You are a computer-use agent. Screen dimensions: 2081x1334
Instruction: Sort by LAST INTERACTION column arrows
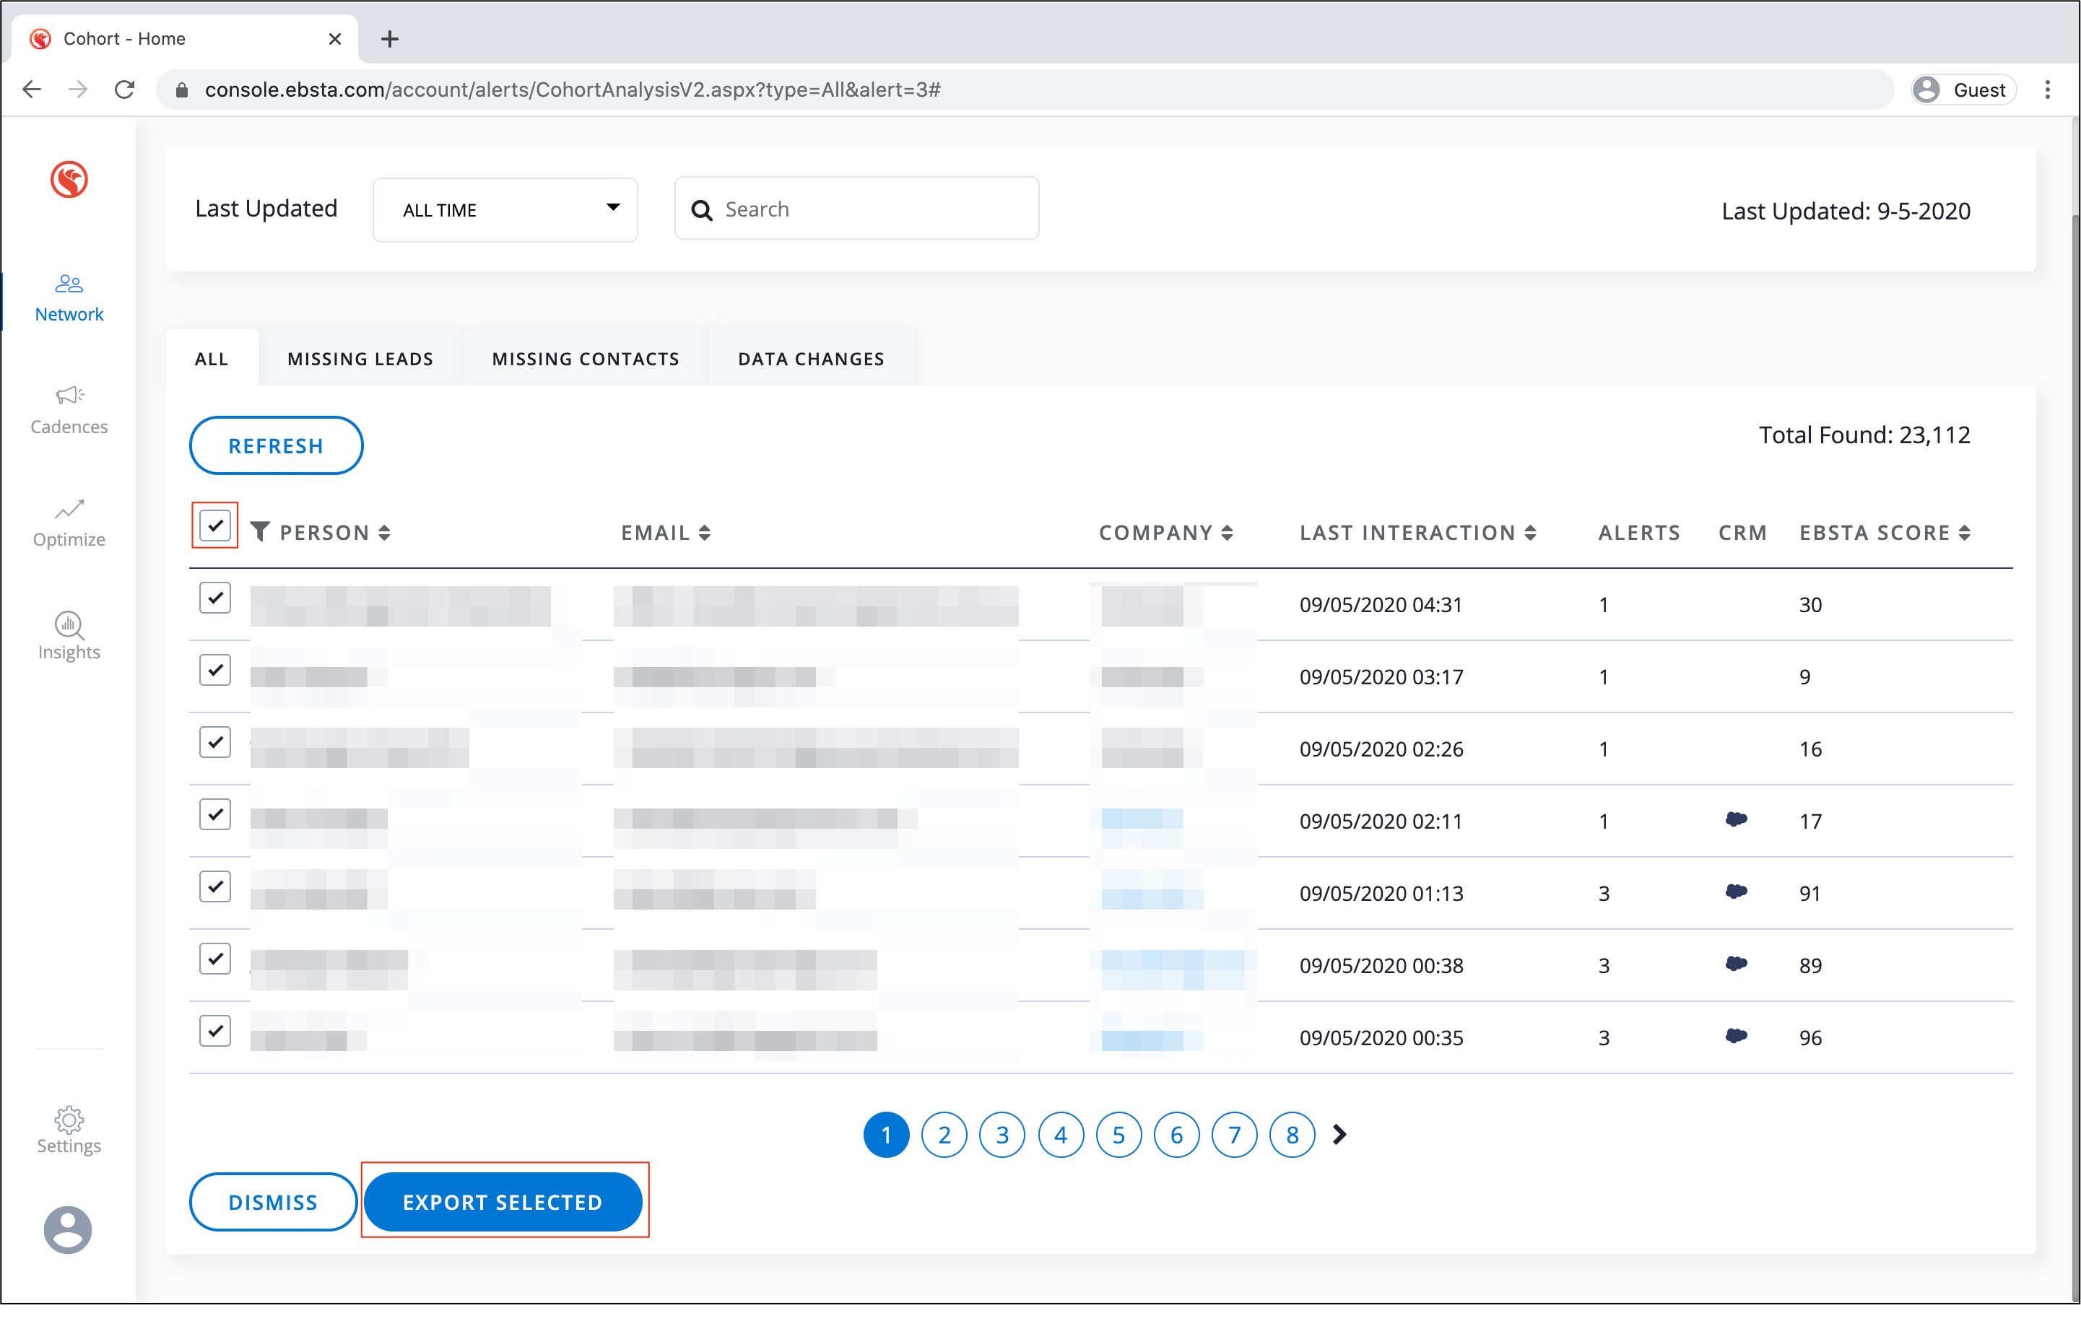[x=1530, y=533]
